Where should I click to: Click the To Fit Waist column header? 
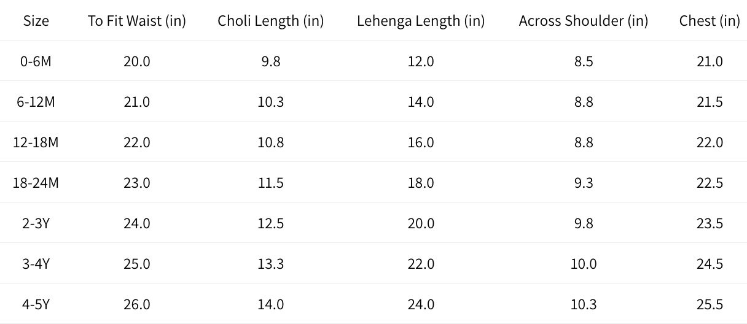tap(136, 21)
